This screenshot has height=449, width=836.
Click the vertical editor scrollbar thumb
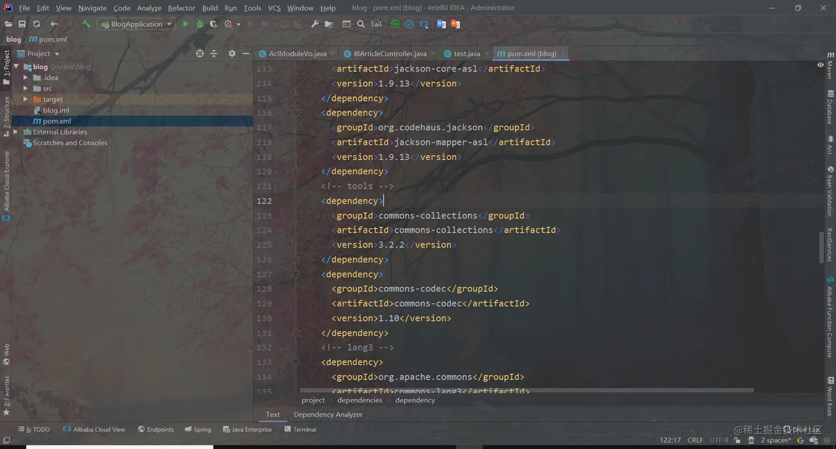pyautogui.click(x=822, y=247)
